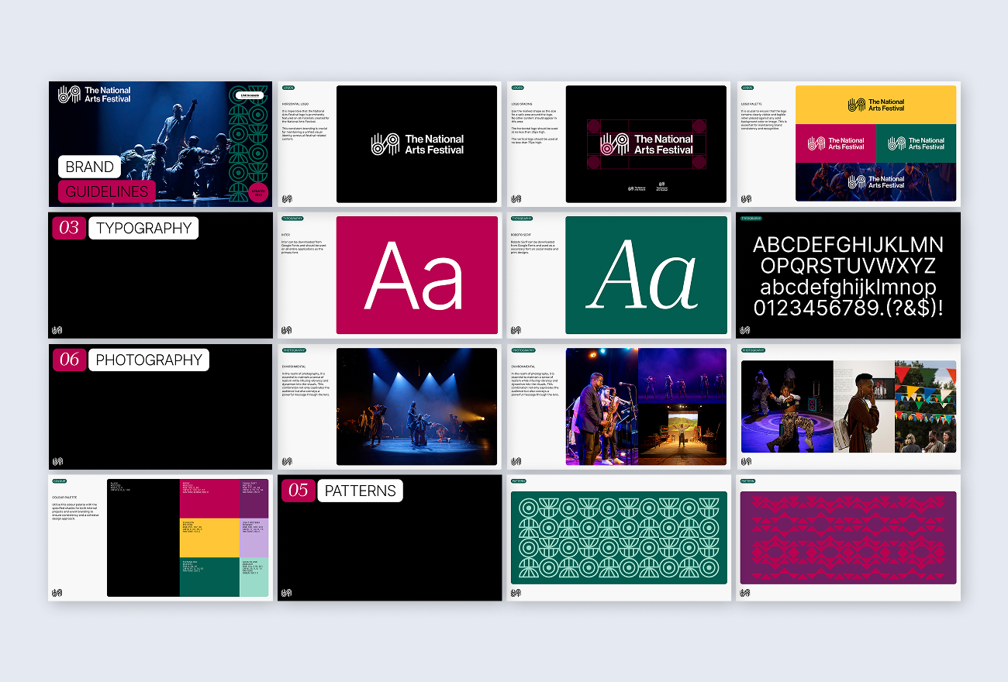Click the 'Aa' specimen on the berry panel
Screen dimensions: 1008x682
tap(414, 276)
